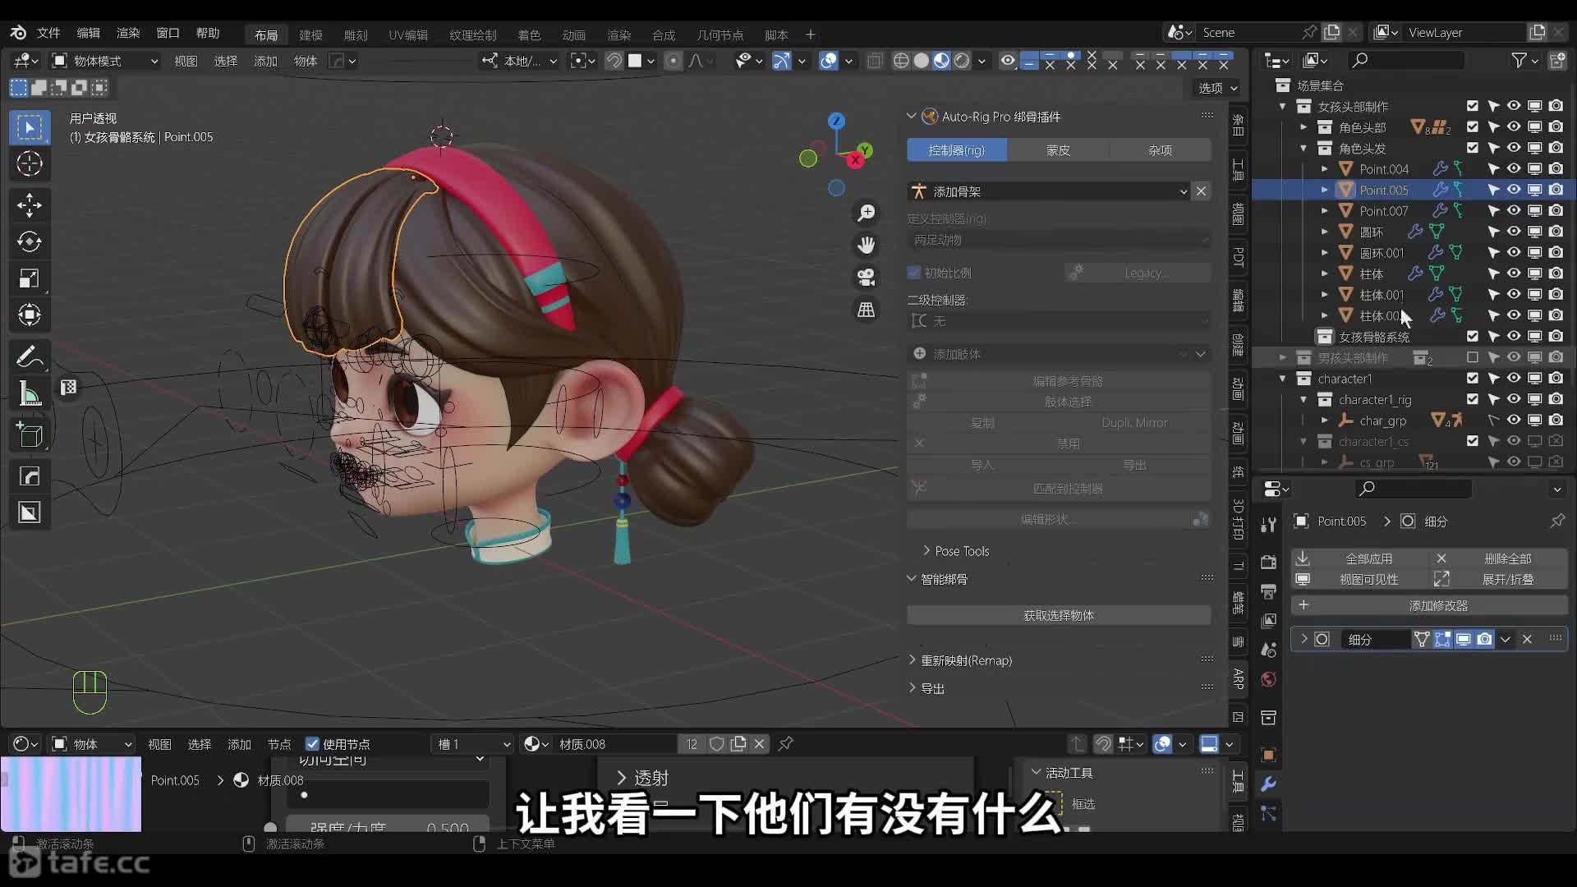Click the outliner search field
The height and width of the screenshot is (887, 1577).
(x=1406, y=60)
